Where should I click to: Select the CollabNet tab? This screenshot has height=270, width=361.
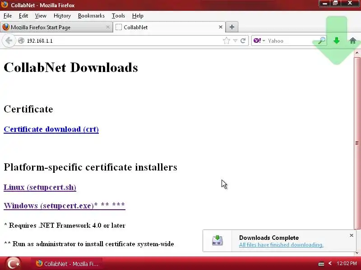click(x=169, y=27)
